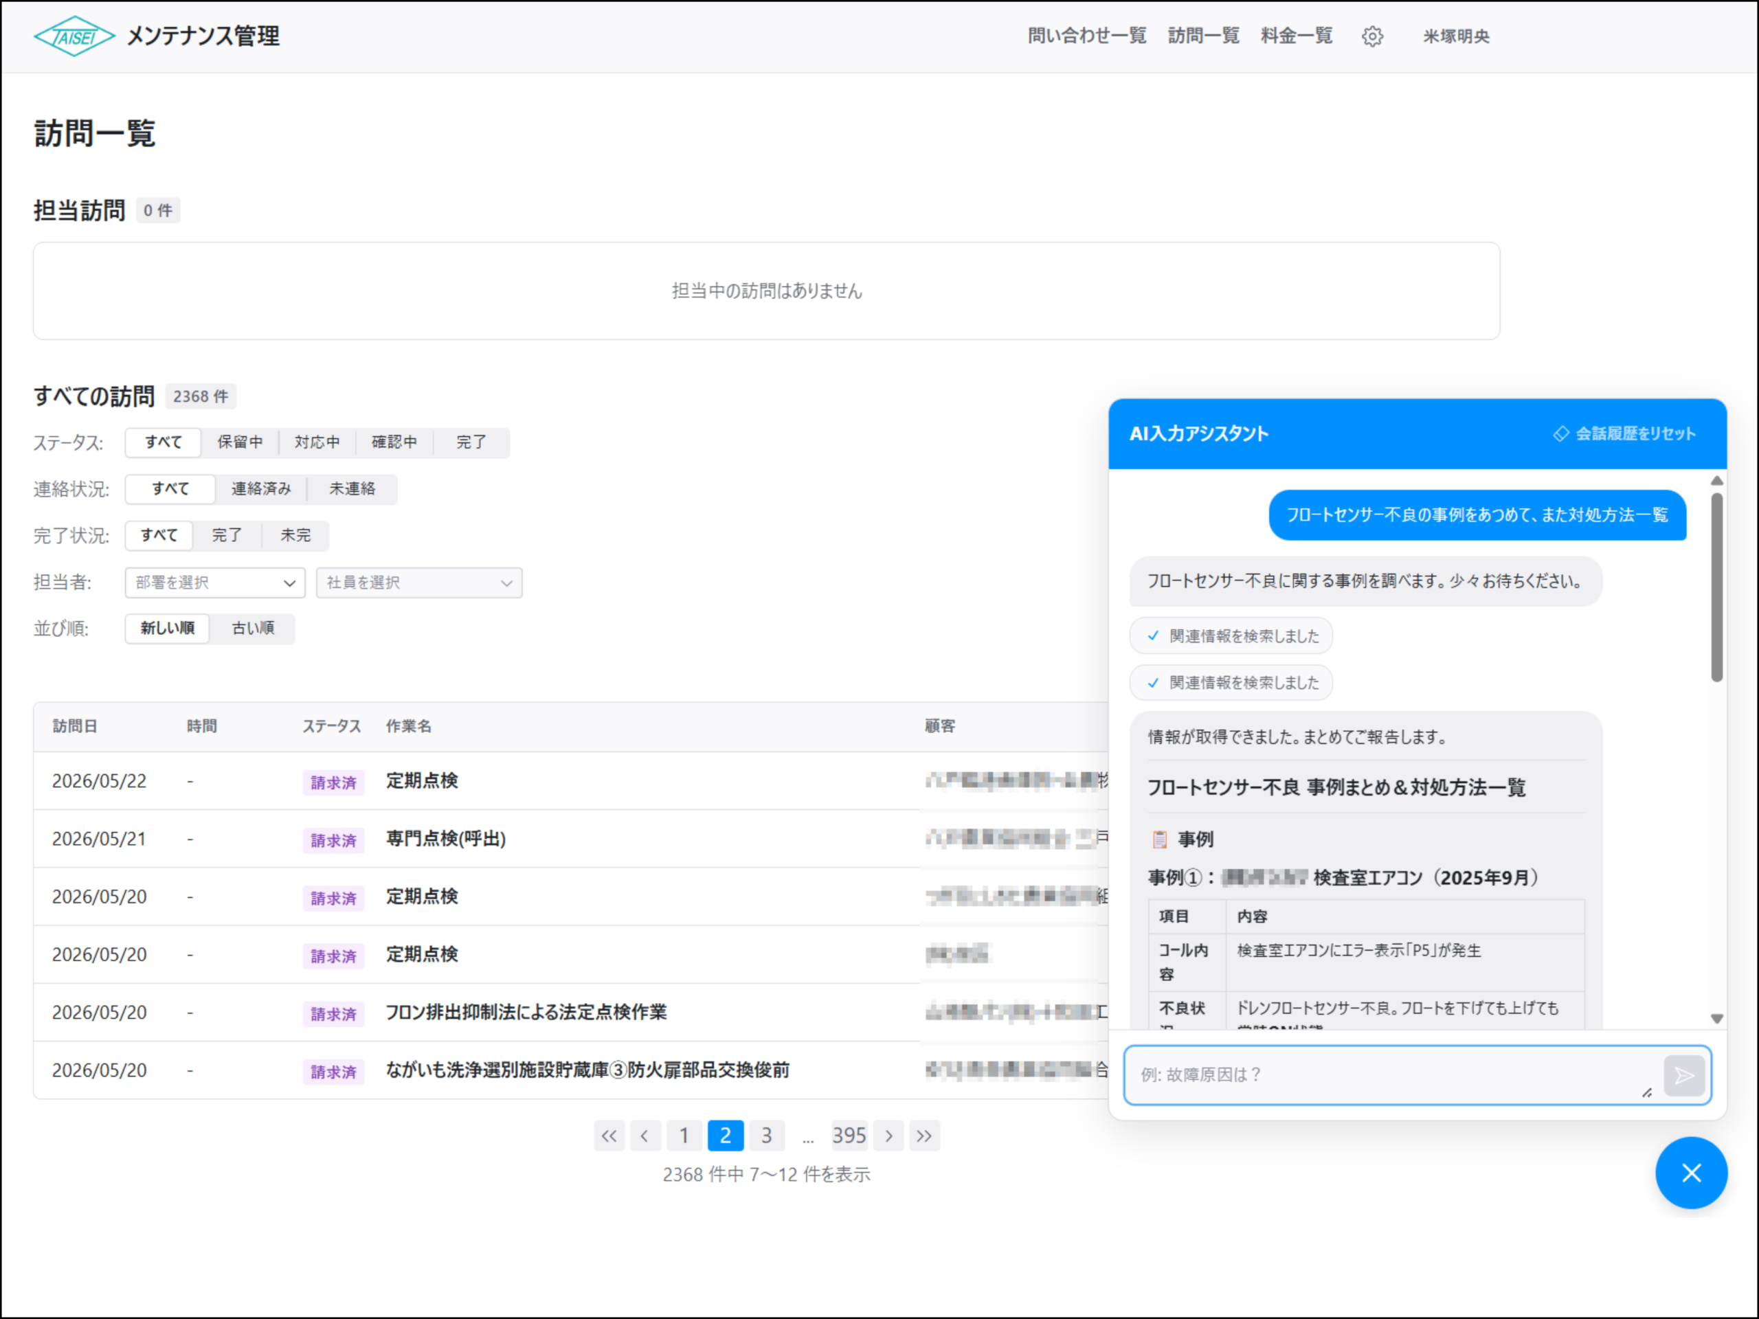Filter status by 対応中
The width and height of the screenshot is (1759, 1319).
pyautogui.click(x=317, y=442)
